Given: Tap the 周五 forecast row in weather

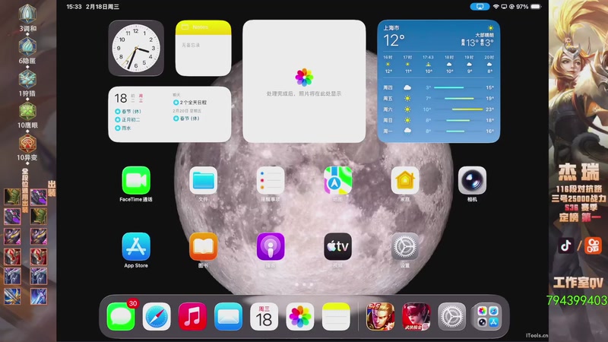Looking at the screenshot, I should (439, 99).
